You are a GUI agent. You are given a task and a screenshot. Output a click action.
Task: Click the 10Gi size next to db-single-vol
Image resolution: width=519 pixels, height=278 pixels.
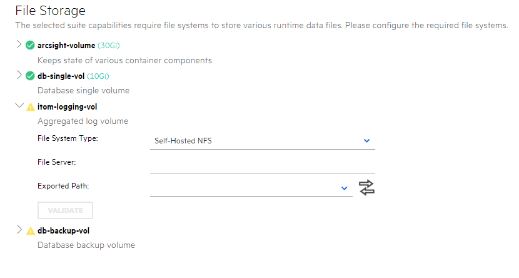pos(98,76)
